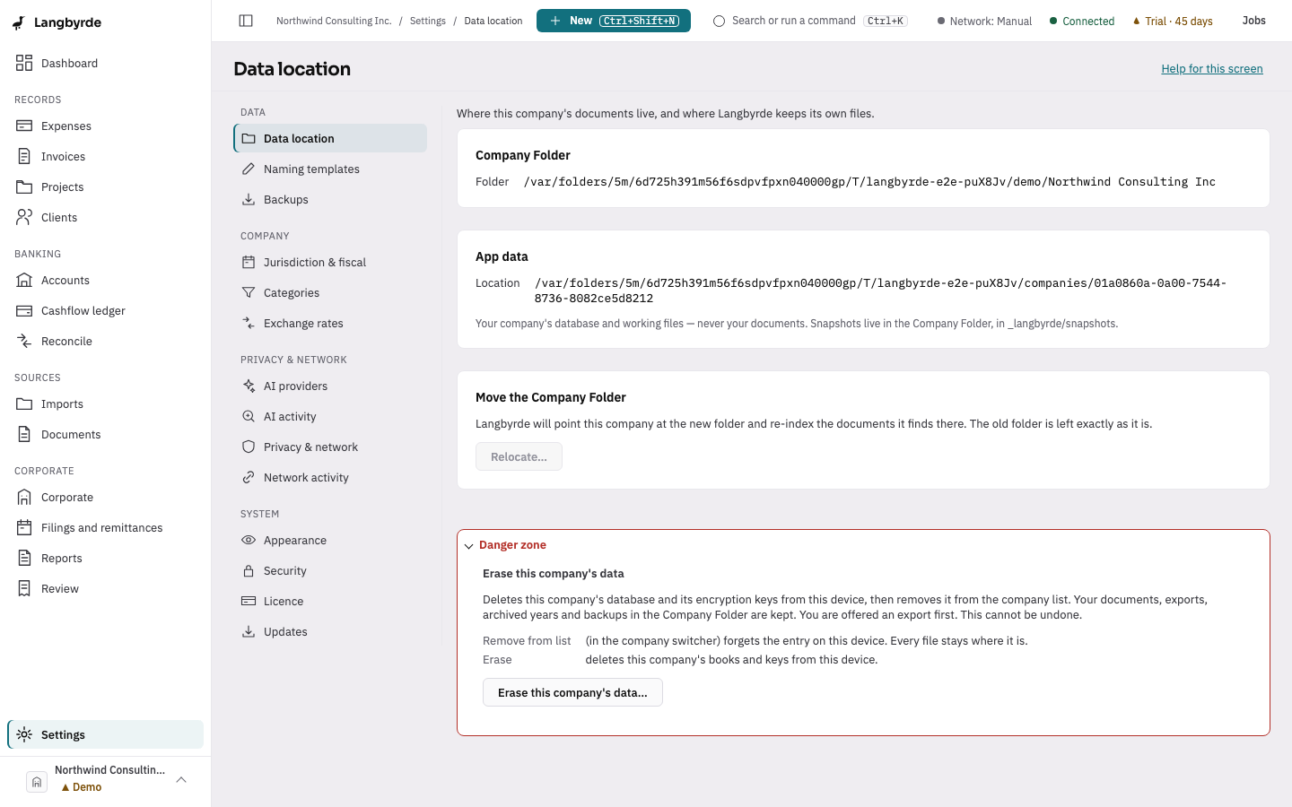Screen dimensions: 1292x807
Task: Open Imports under Sources
Action: click(105, 403)
